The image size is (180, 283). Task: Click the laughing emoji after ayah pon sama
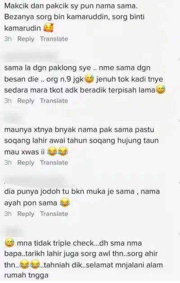click(64, 203)
